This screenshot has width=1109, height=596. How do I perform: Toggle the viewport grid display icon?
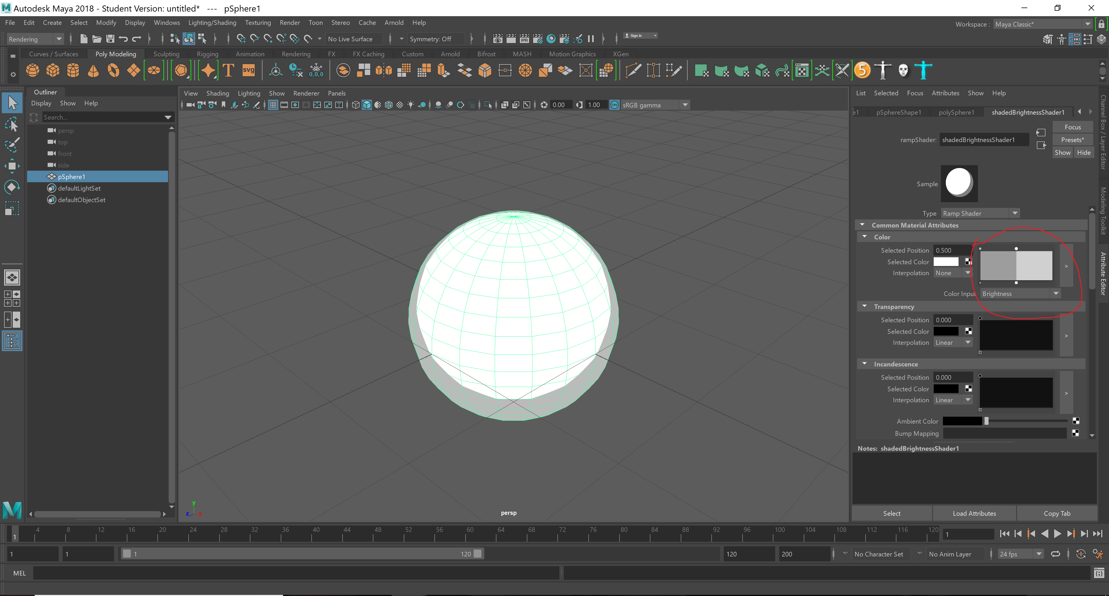click(273, 105)
